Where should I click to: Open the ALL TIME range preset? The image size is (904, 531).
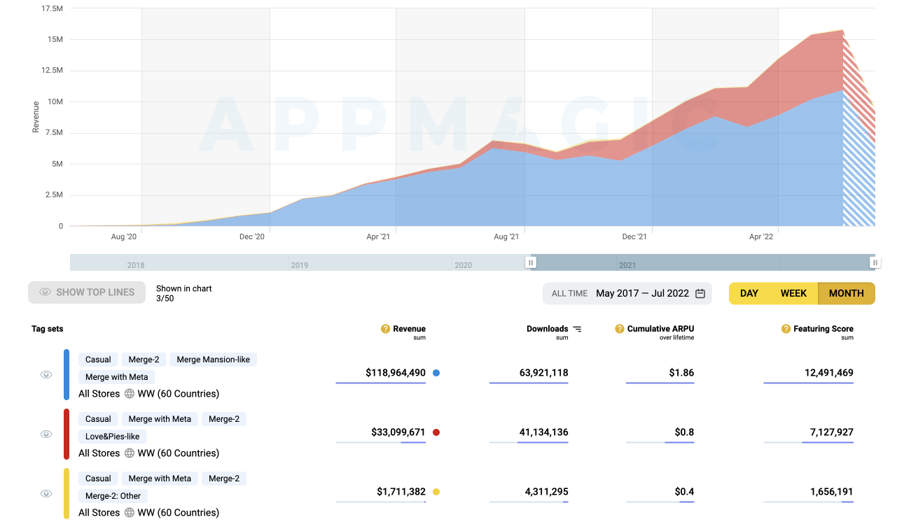[x=569, y=294]
